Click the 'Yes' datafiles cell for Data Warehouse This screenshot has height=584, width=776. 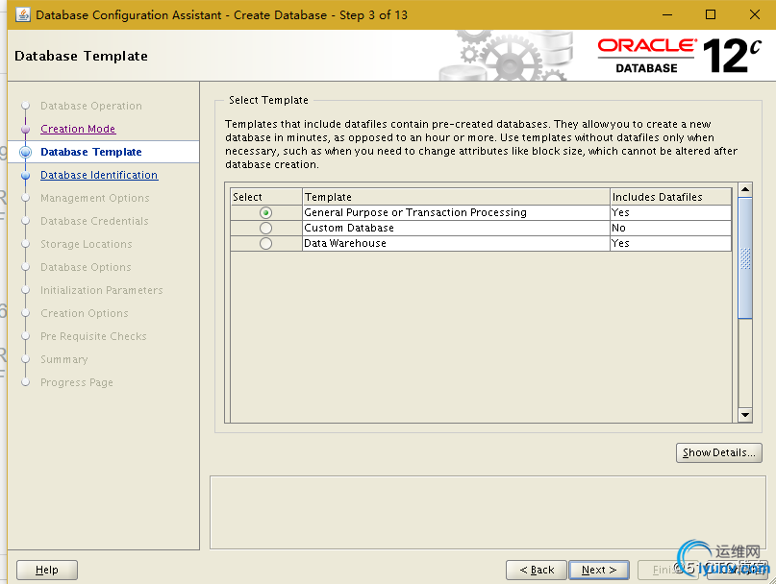[x=670, y=243]
